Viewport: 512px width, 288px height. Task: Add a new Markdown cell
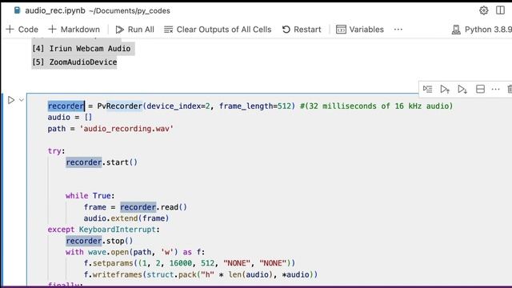point(74,30)
